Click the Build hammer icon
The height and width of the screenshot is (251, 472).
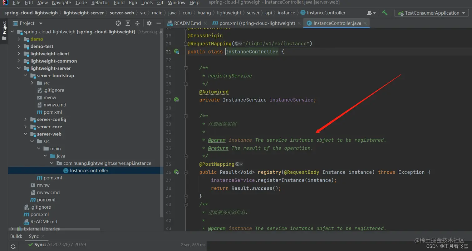385,13
